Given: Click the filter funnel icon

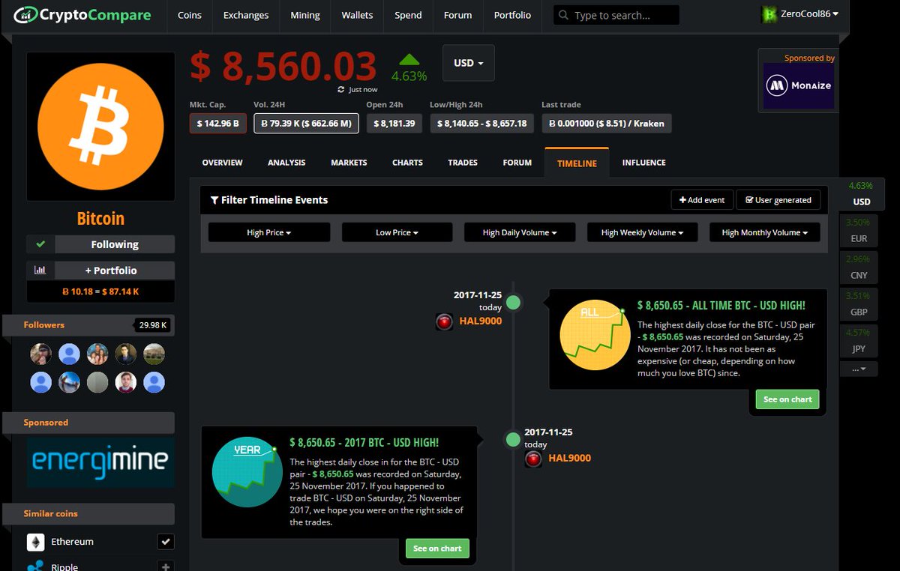Looking at the screenshot, I should tap(214, 200).
